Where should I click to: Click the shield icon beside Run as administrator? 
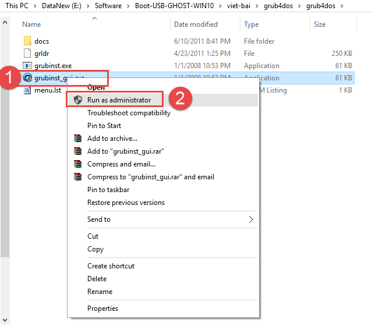[x=77, y=100]
